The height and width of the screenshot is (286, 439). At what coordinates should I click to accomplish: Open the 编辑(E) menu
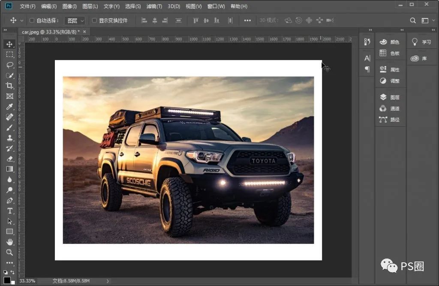tap(49, 6)
